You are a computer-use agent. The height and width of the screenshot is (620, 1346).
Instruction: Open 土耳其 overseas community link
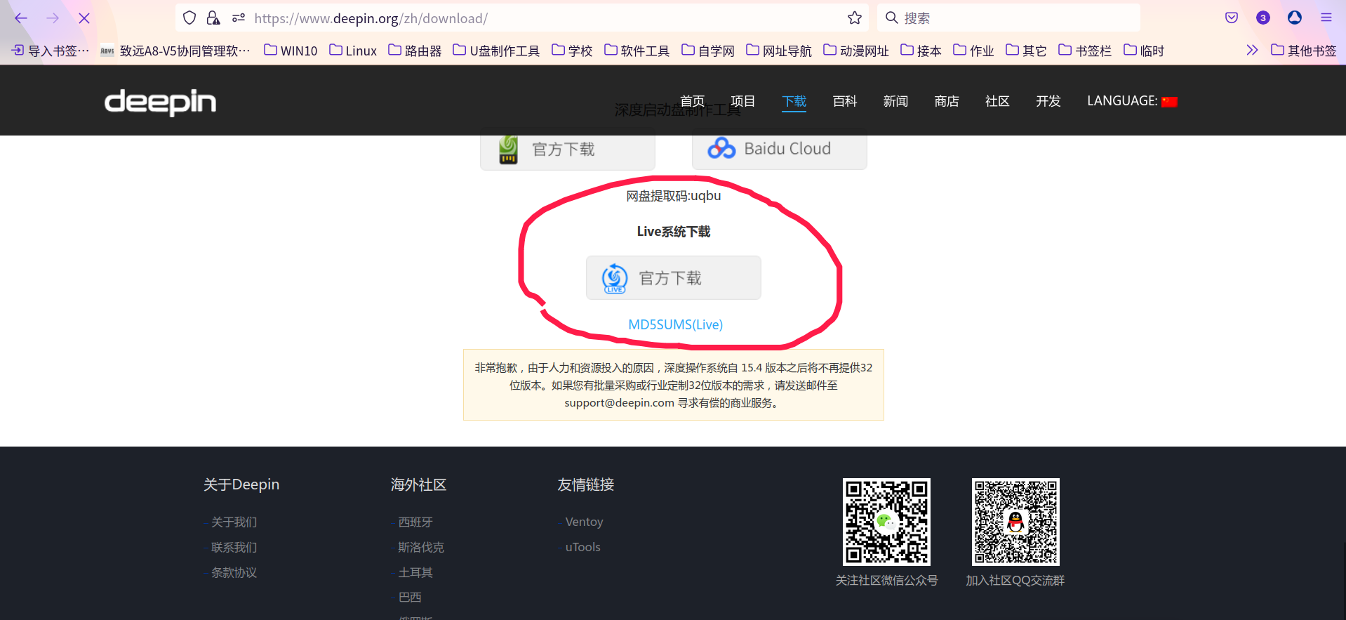[415, 573]
